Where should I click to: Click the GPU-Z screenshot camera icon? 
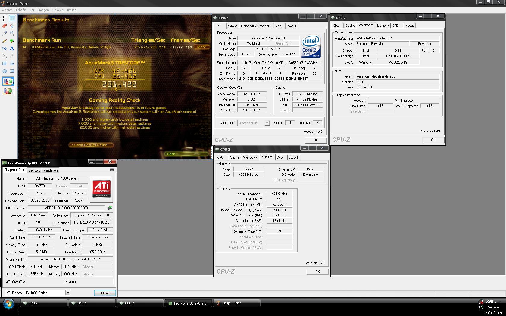[x=112, y=170]
